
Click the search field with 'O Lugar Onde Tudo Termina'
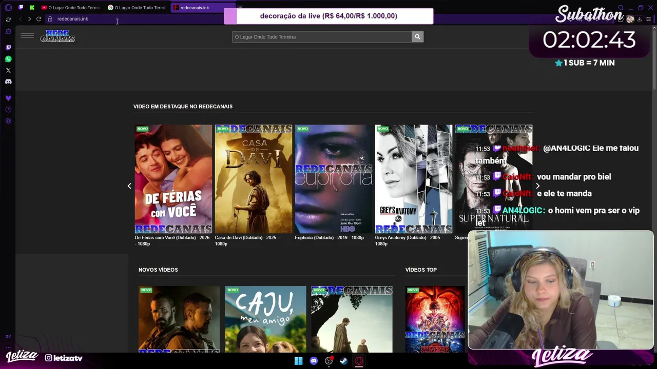click(x=322, y=37)
